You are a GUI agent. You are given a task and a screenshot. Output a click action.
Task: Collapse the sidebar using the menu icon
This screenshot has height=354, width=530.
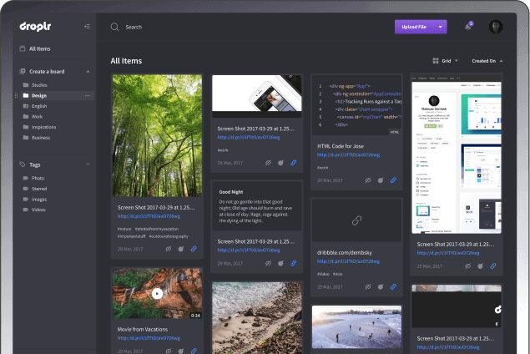[x=87, y=27]
